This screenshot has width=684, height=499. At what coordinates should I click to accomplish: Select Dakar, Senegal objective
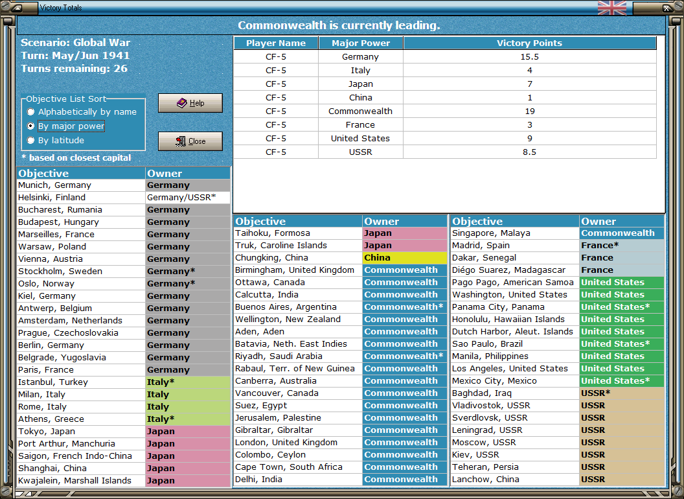[x=515, y=257]
